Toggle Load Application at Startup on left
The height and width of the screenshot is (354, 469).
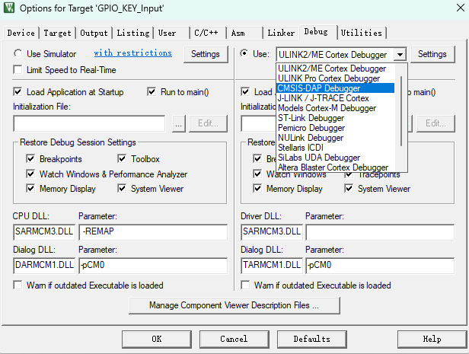point(18,92)
